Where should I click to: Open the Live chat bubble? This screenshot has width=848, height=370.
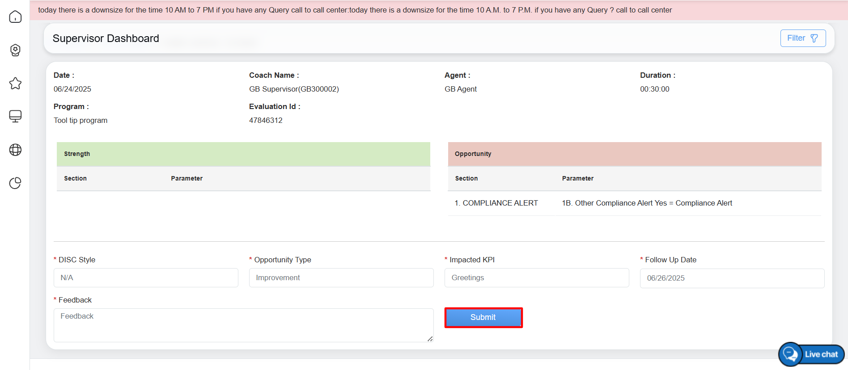(x=811, y=354)
